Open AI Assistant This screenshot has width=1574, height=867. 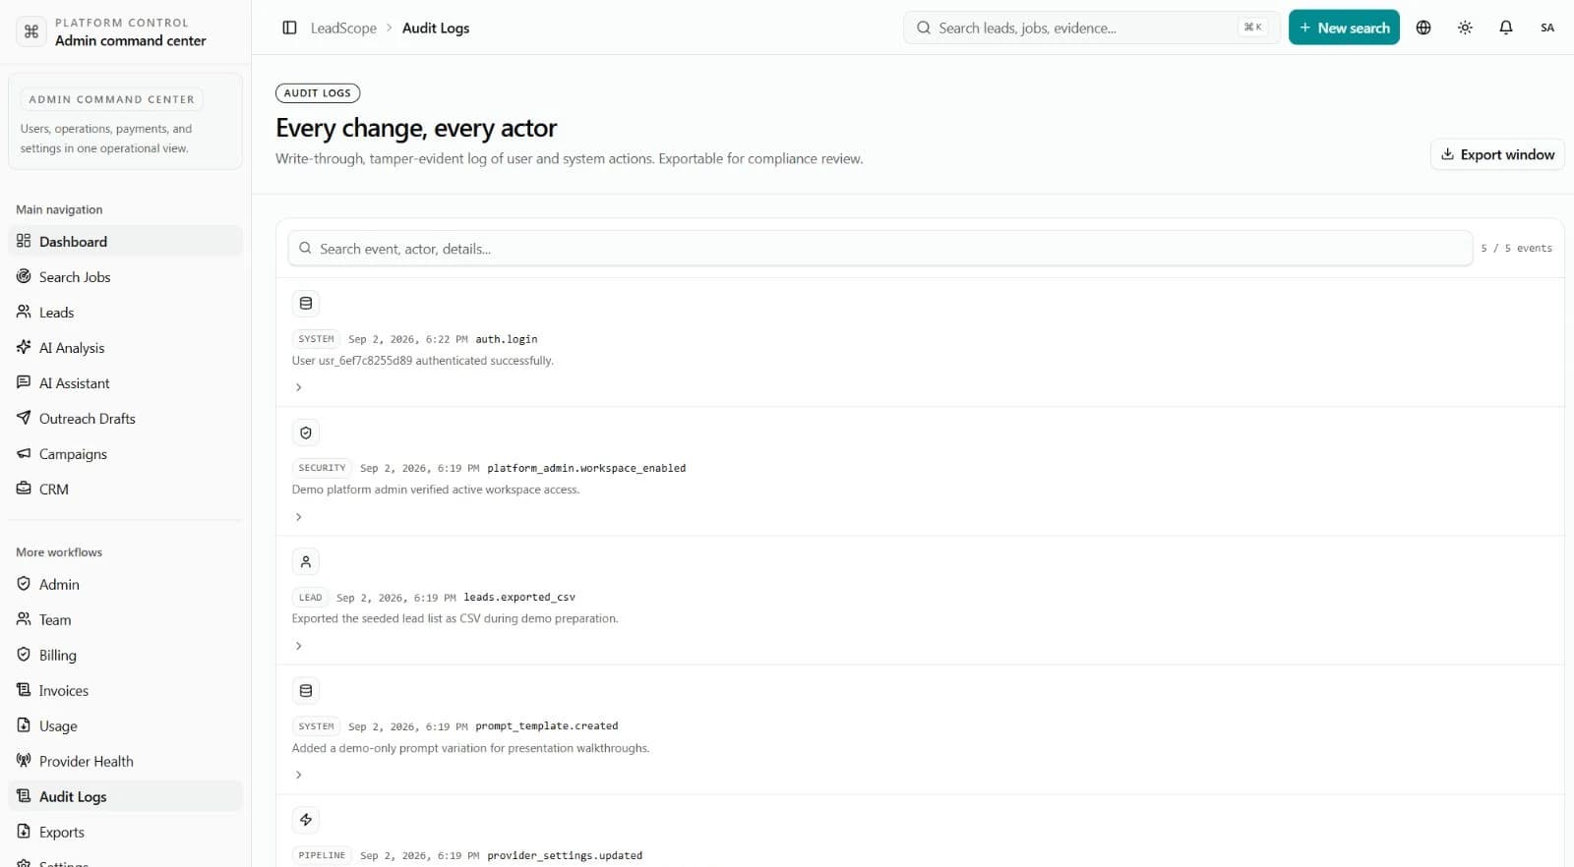(x=125, y=382)
